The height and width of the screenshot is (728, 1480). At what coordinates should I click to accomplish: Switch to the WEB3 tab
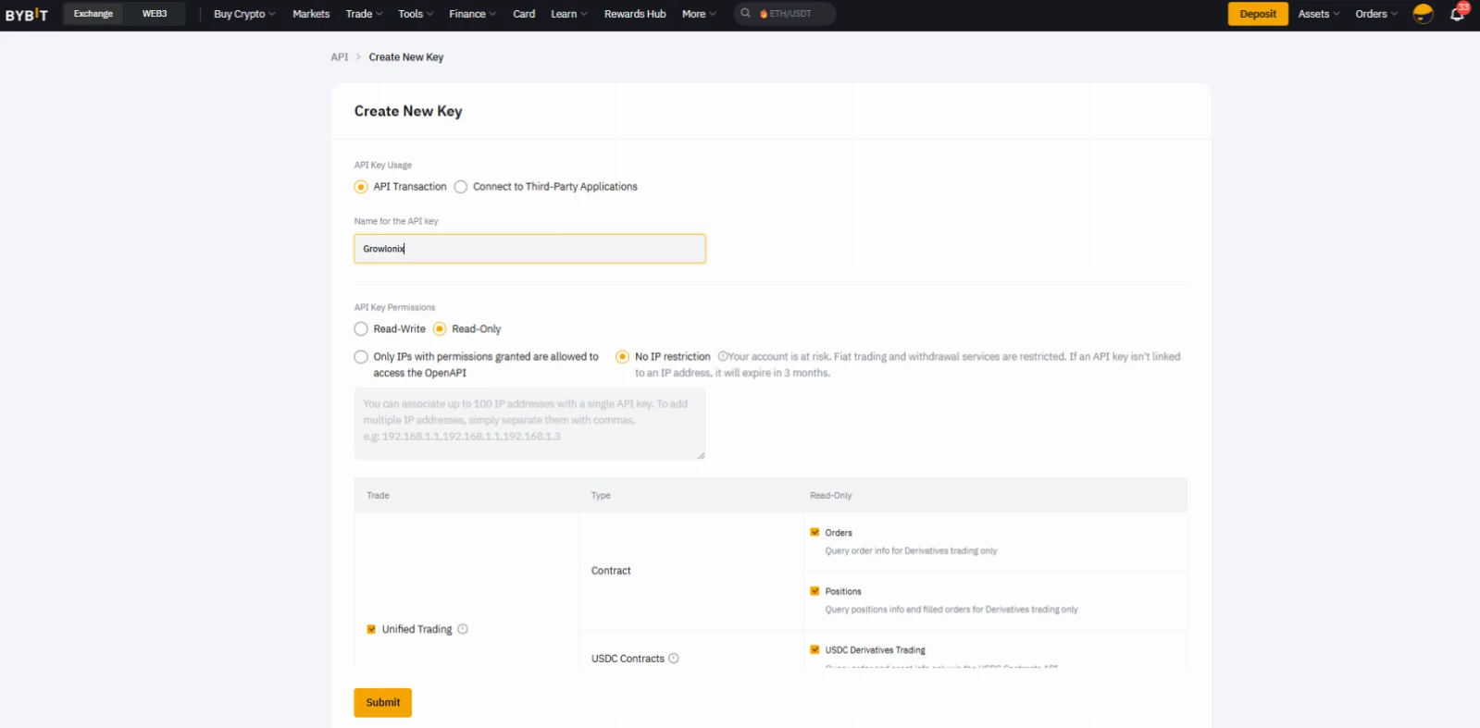[x=155, y=14]
